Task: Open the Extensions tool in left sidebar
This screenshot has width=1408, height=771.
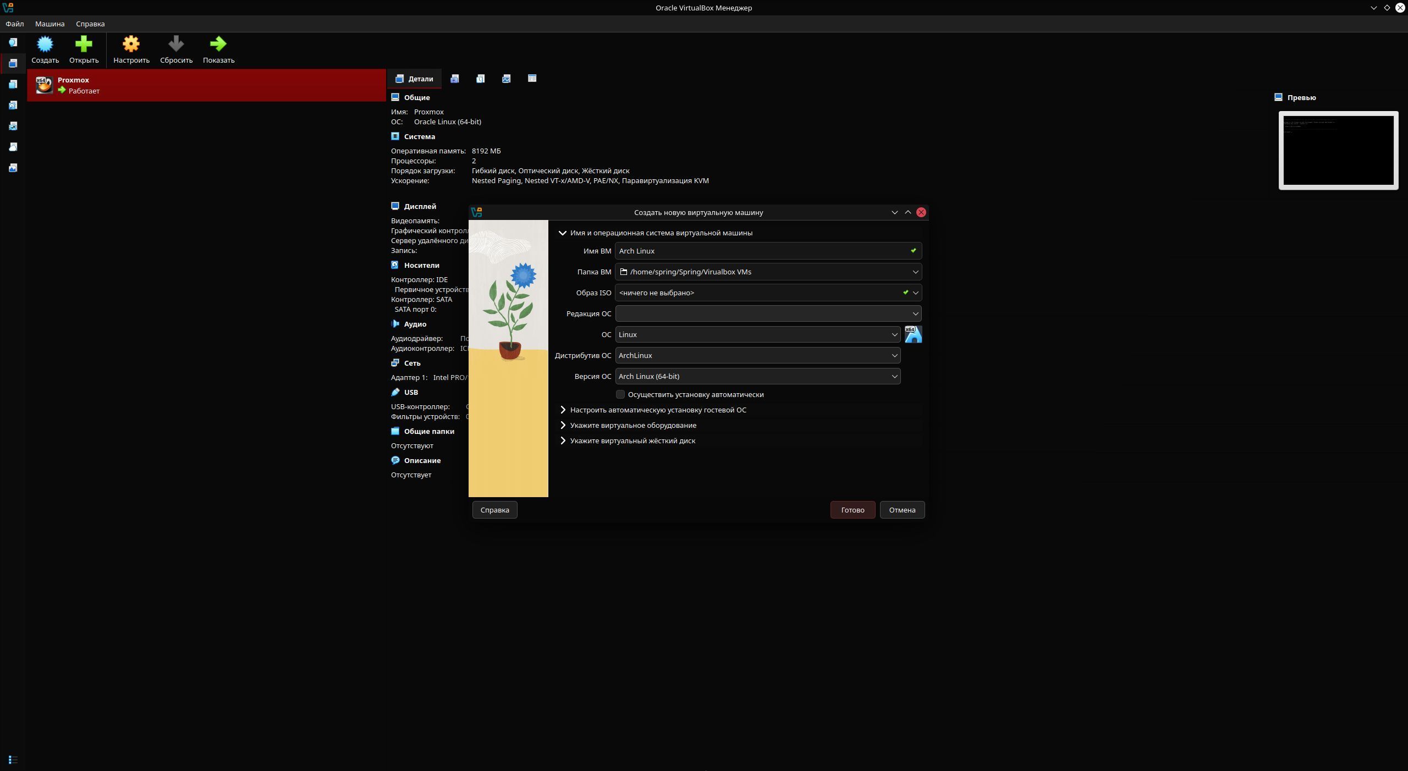Action: [x=13, y=84]
